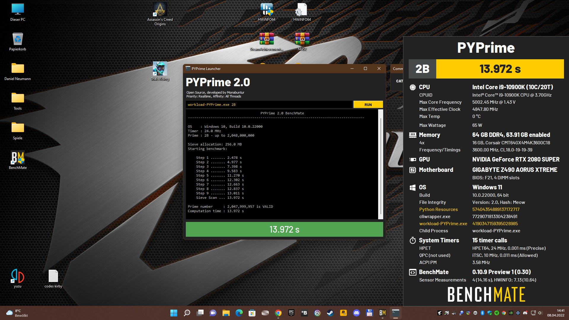This screenshot has height=320, width=569.
Task: Open Rockstar Games Launcher from the taskbar
Action: [343, 313]
